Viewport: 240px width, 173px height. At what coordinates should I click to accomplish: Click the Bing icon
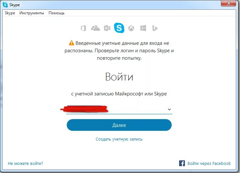[x=155, y=28]
